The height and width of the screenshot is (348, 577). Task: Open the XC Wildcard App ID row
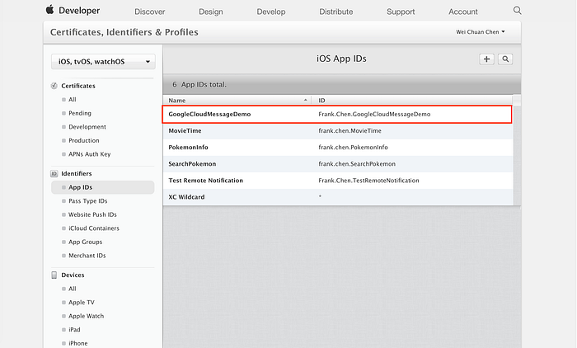point(338,197)
